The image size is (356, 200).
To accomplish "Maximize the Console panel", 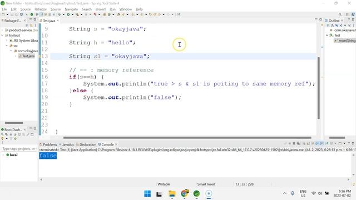I will tap(353, 143).
